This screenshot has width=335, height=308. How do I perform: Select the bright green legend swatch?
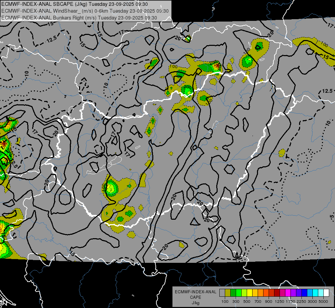point(239,293)
